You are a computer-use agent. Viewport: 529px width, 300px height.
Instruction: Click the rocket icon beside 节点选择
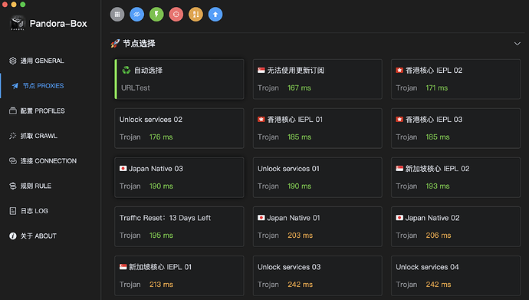(115, 44)
